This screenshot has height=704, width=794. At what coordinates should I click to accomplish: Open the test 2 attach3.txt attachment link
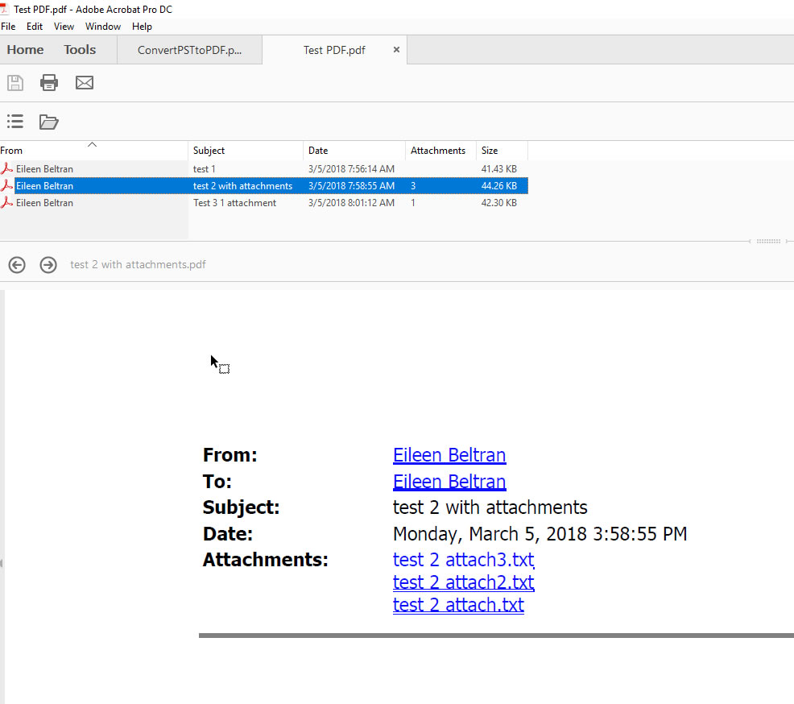coord(463,559)
